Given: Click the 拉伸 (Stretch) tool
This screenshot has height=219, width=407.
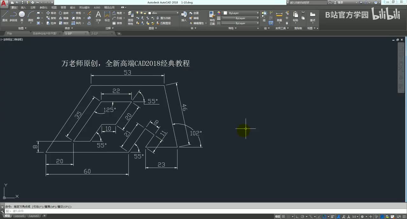Looking at the screenshot, I should 51,23.
